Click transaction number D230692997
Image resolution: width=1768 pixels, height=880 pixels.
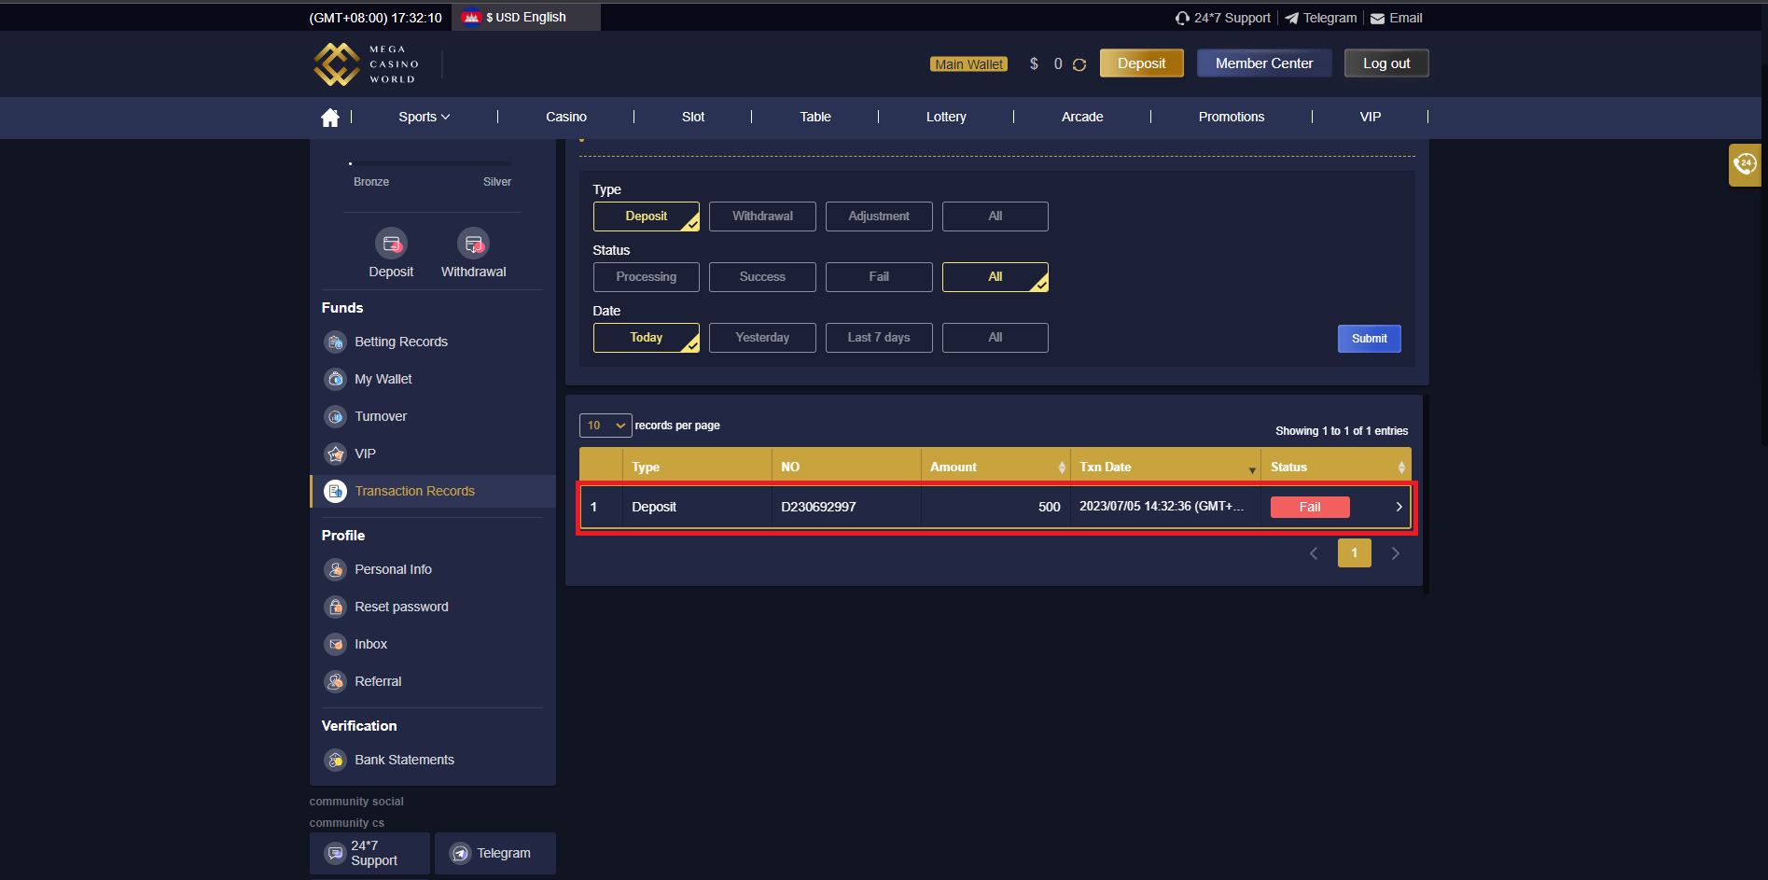[x=818, y=507]
